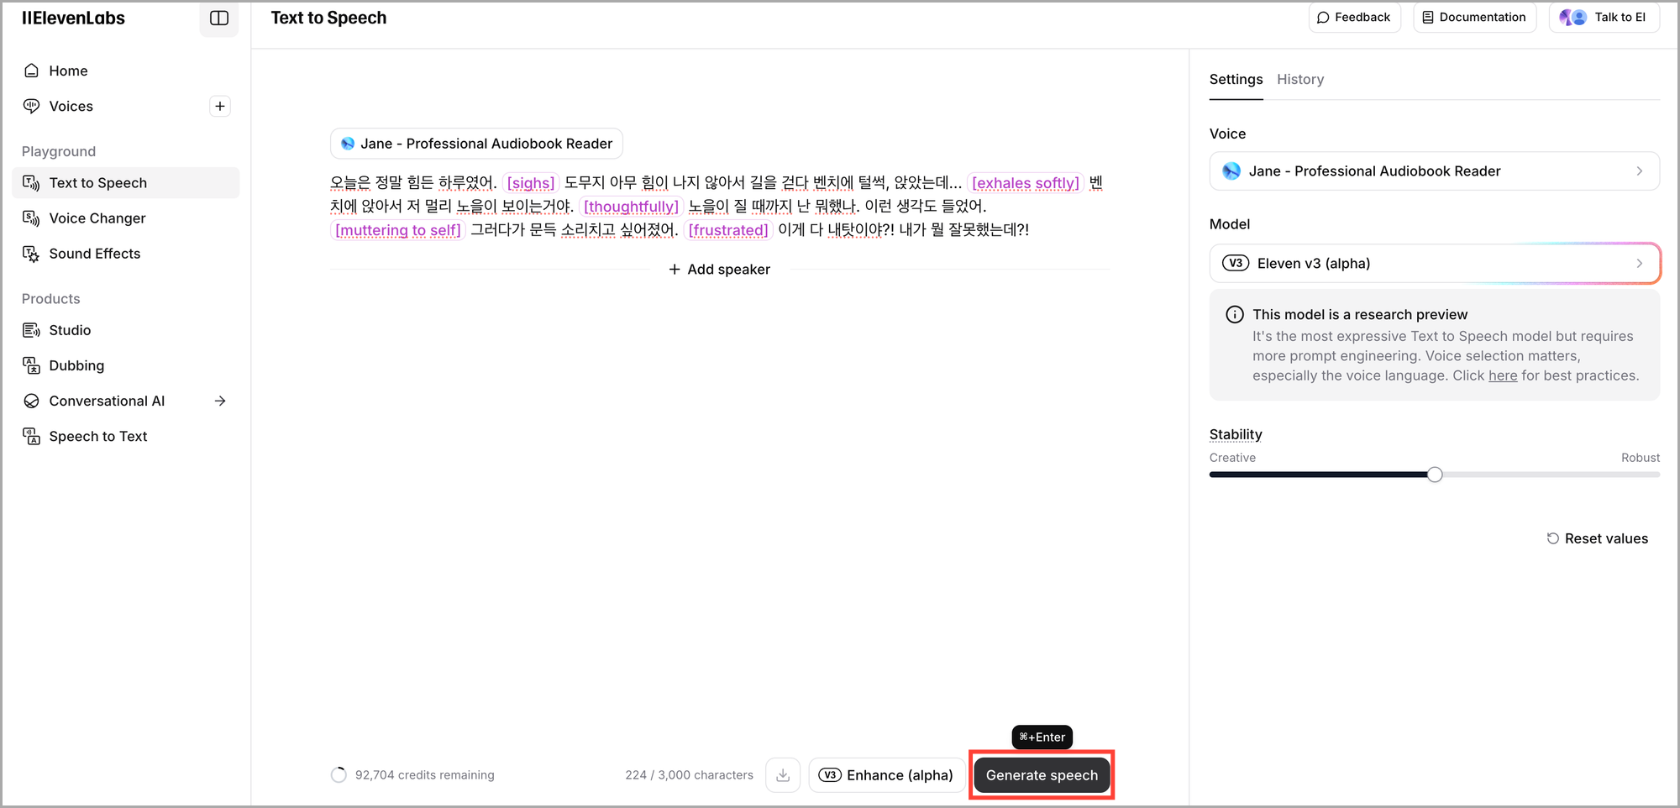Click the Conversational AI icon
This screenshot has height=808, width=1680.
[31, 401]
